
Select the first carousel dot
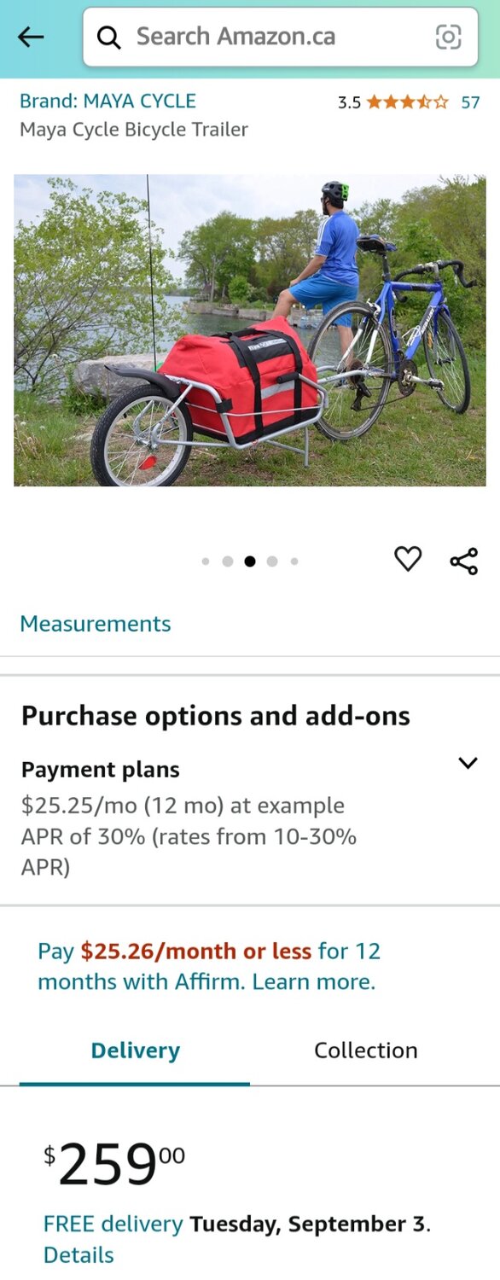point(206,561)
